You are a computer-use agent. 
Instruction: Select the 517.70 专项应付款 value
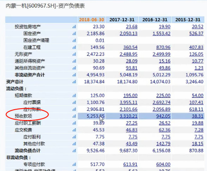click(98, 164)
